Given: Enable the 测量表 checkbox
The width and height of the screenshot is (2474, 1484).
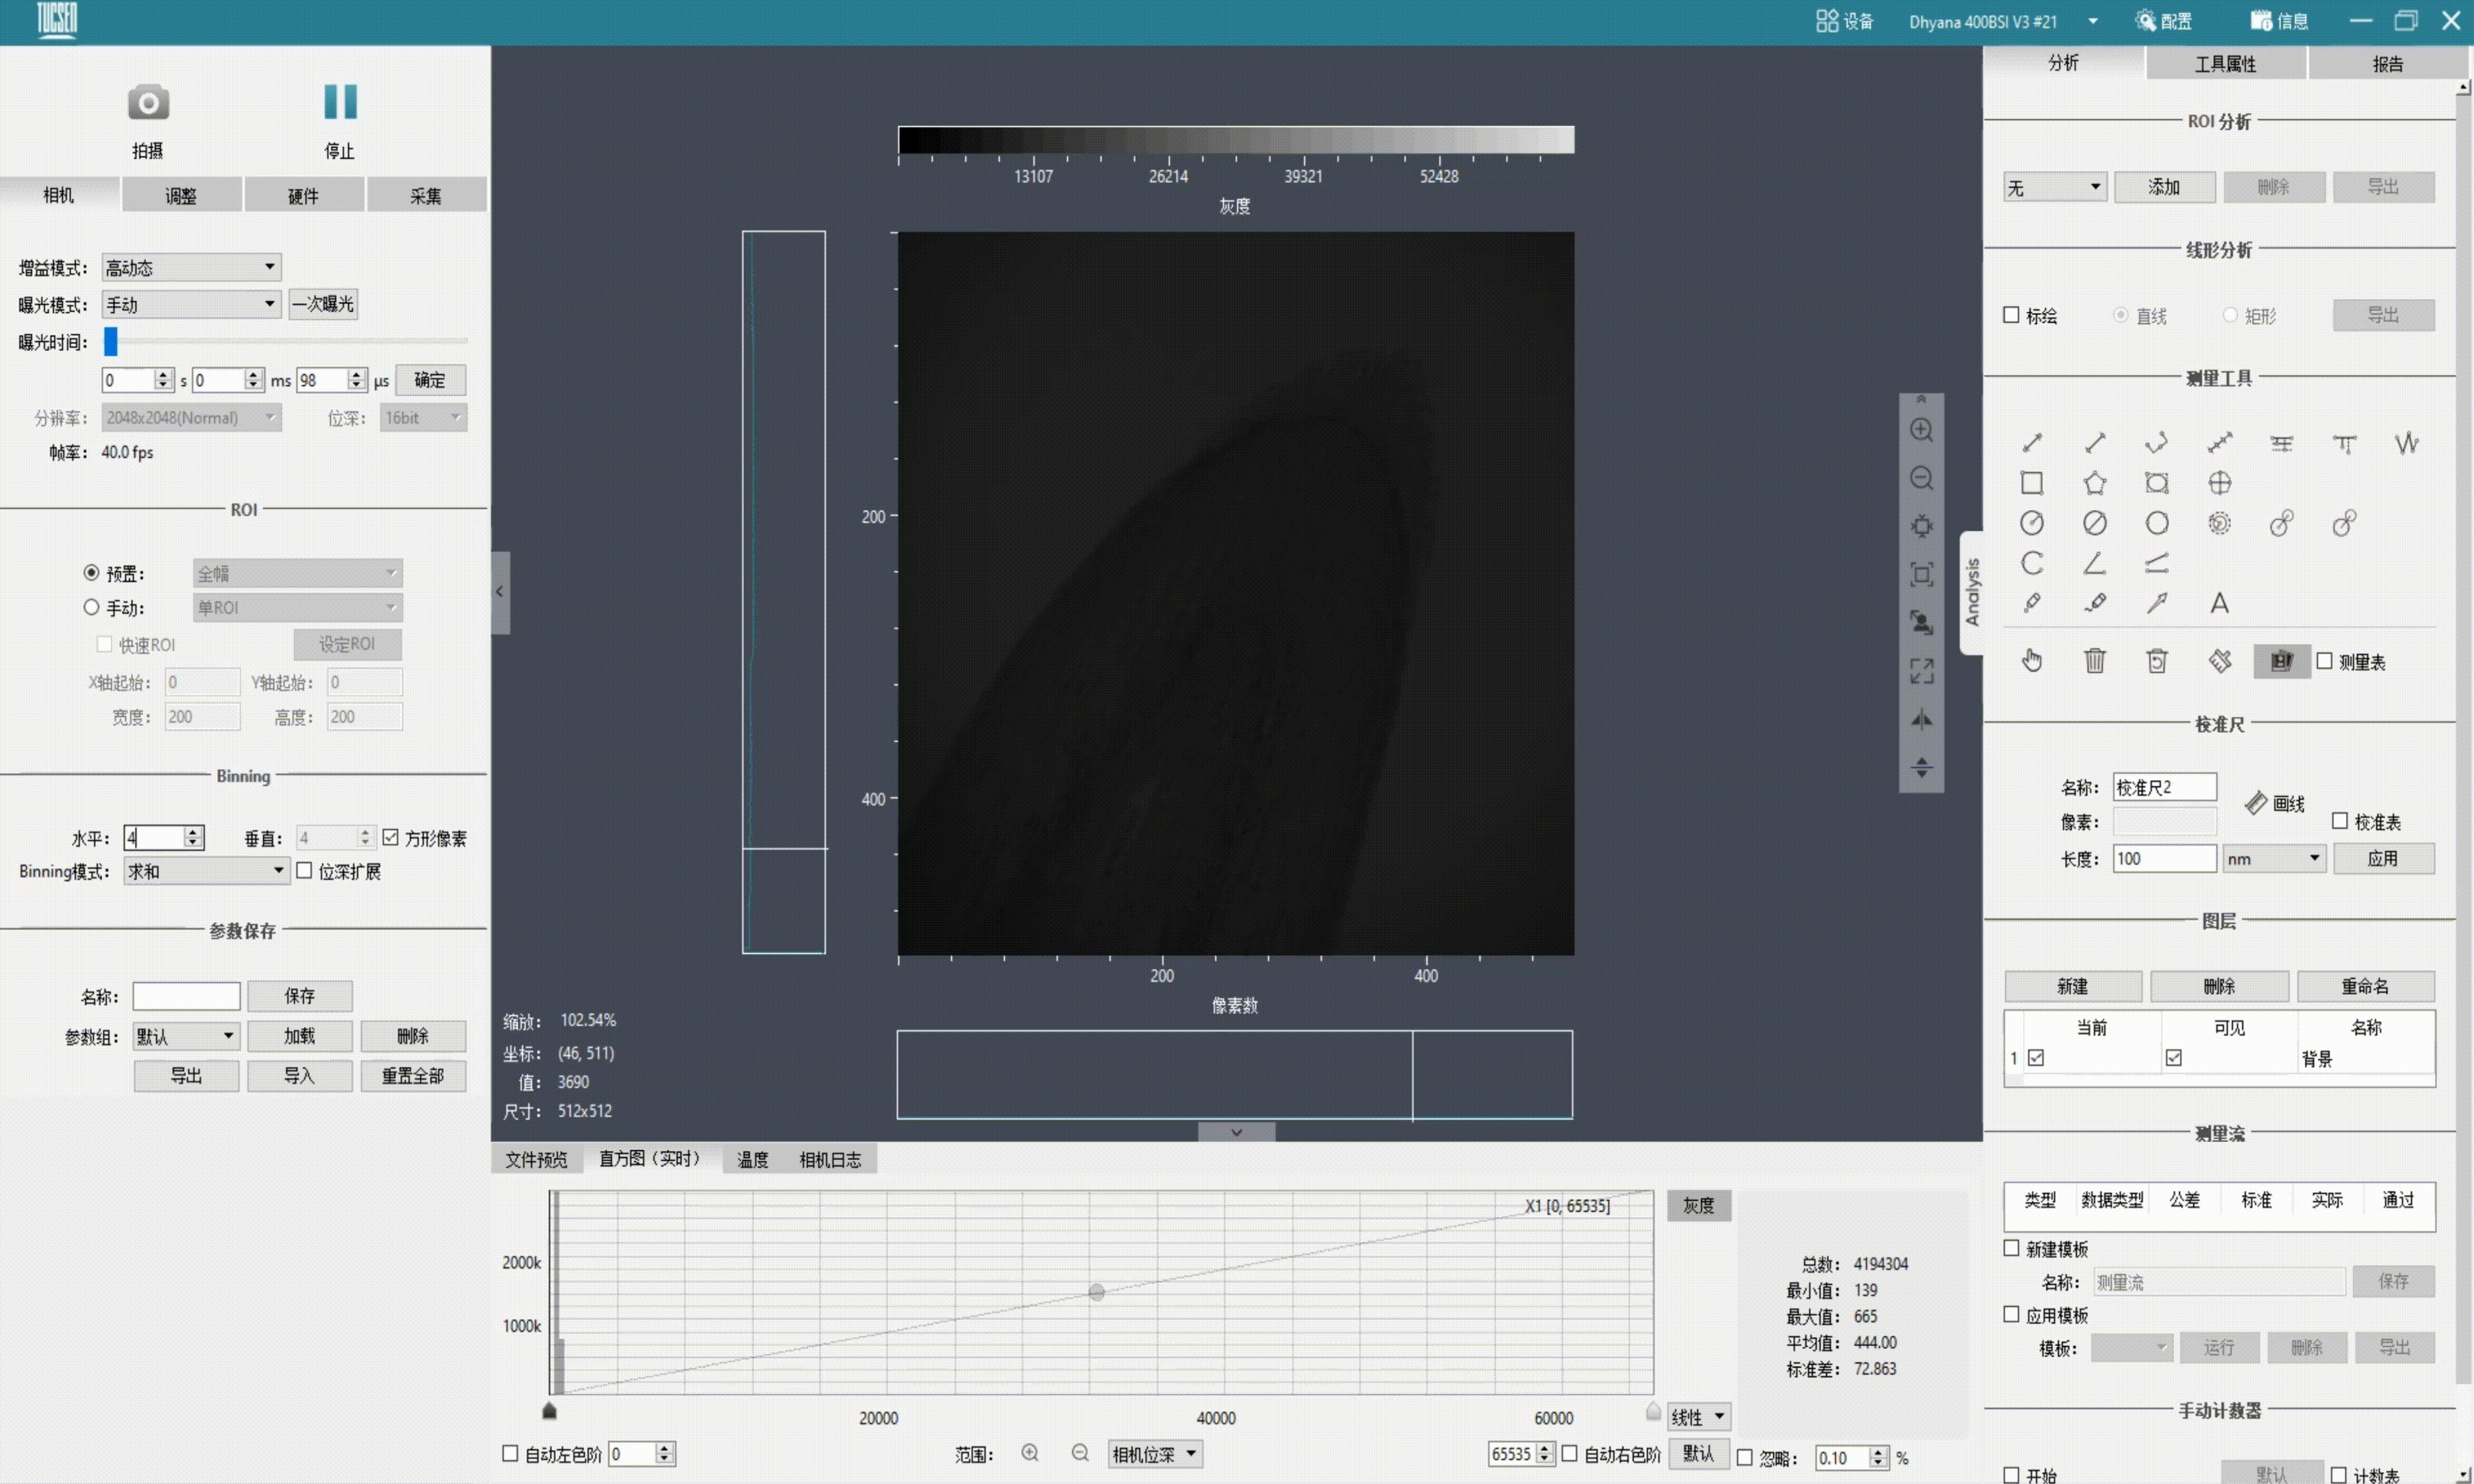Looking at the screenshot, I should 2325,660.
